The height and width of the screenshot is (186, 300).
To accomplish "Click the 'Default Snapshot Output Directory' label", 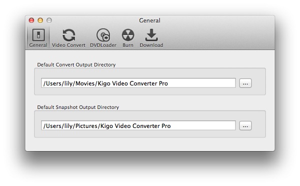I will pyautogui.click(x=78, y=107).
